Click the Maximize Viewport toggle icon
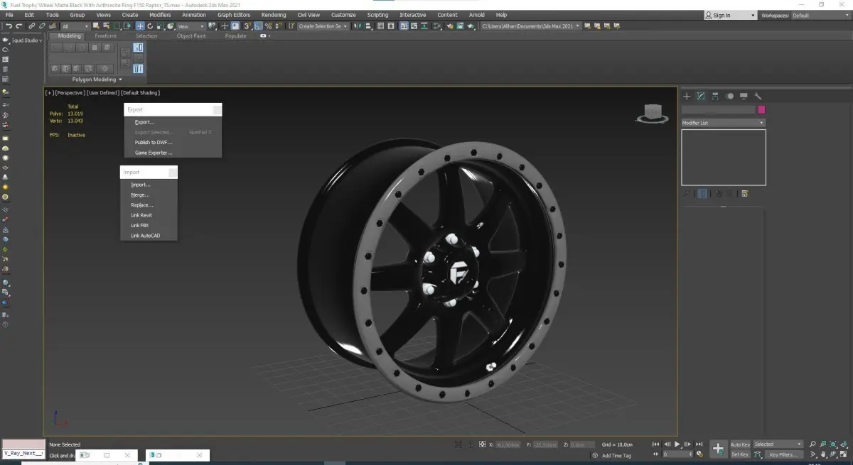 [844, 454]
